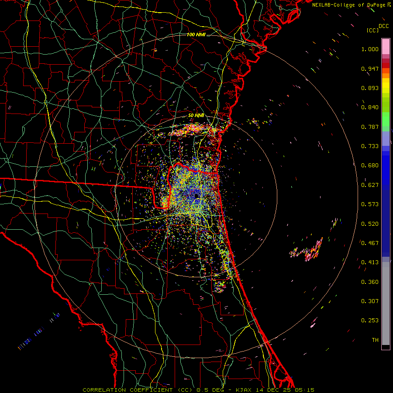The height and width of the screenshot is (393, 393).
Task: Click the 0.680 color scale value
Action: pyautogui.click(x=370, y=165)
